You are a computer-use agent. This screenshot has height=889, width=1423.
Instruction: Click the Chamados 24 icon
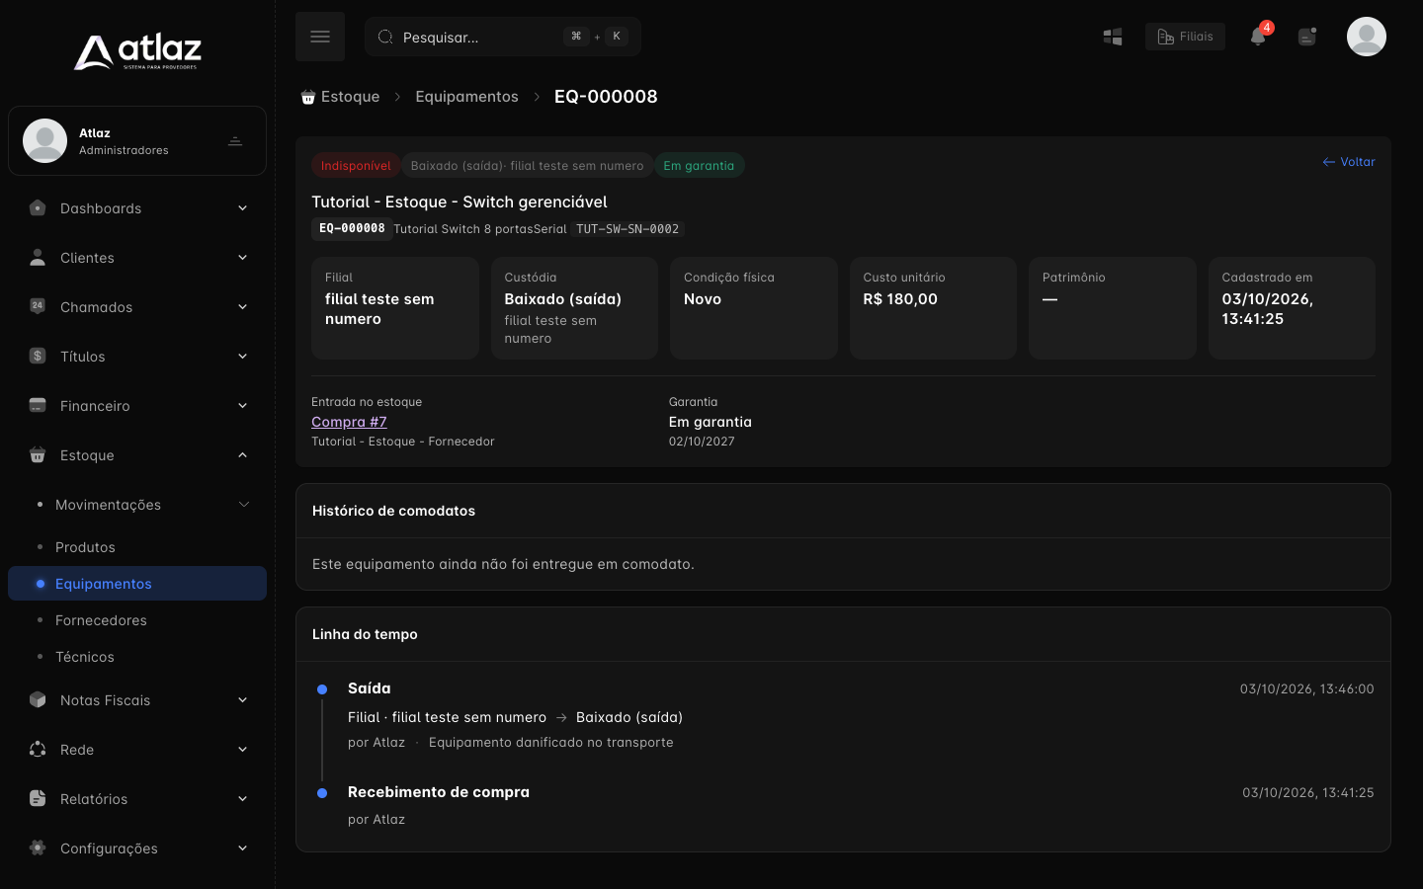coord(38,306)
